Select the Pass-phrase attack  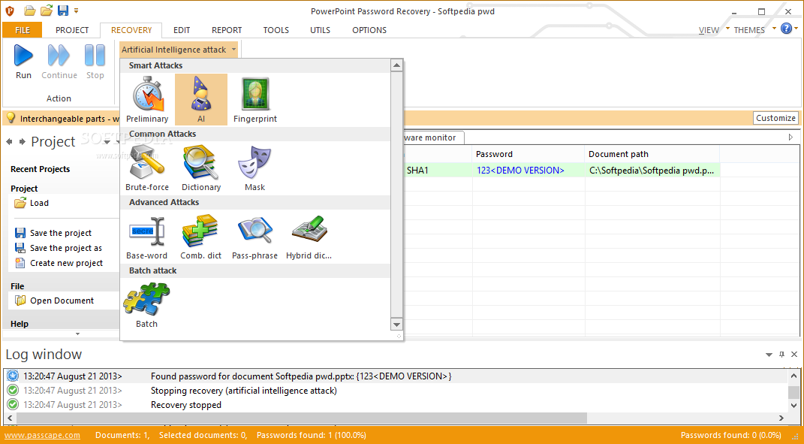coord(254,236)
